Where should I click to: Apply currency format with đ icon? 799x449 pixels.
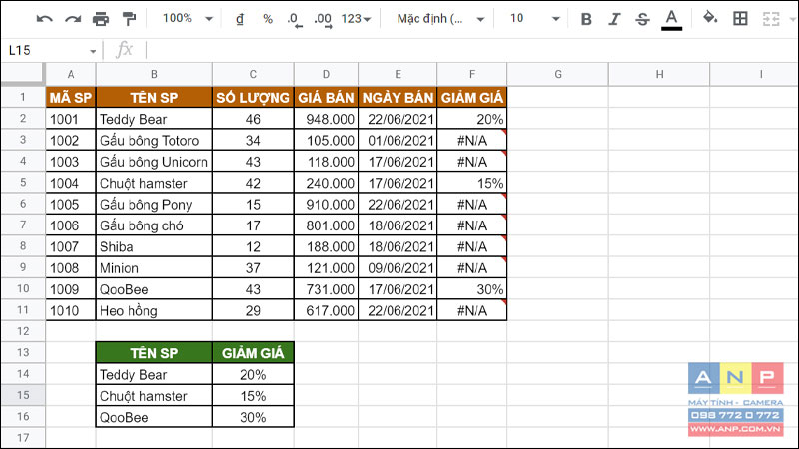coord(240,19)
